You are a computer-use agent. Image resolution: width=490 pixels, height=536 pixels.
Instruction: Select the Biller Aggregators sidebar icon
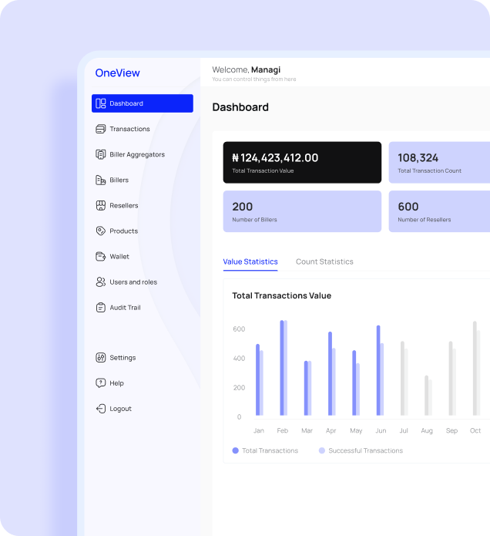[100, 154]
